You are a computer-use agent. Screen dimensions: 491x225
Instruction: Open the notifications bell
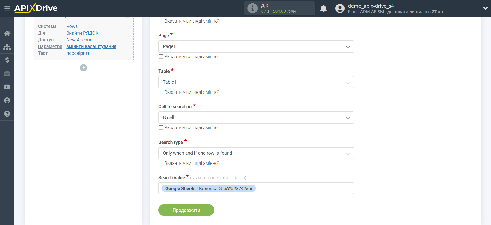coord(323,9)
